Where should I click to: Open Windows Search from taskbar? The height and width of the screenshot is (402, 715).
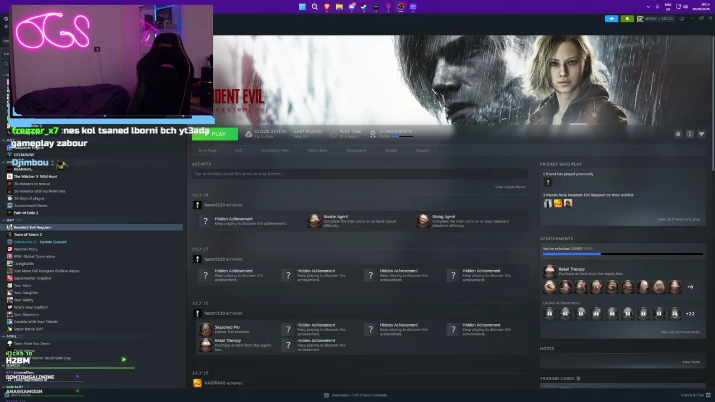pos(314,7)
